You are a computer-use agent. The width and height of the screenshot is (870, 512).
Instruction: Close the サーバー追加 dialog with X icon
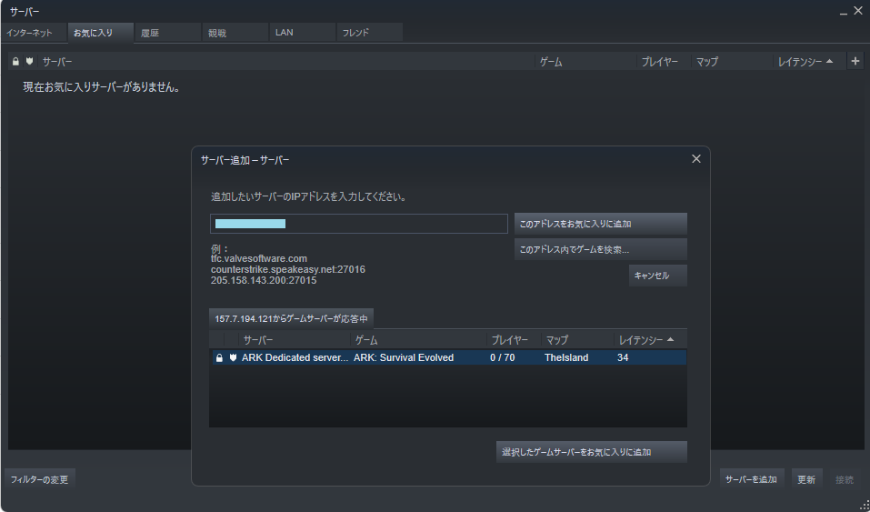(x=696, y=158)
